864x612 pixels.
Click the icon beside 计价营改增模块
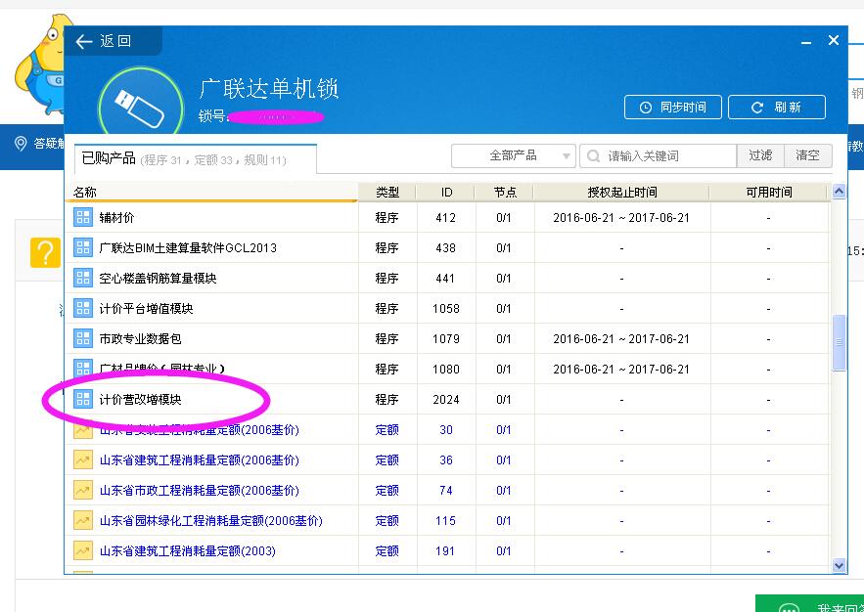[83, 399]
